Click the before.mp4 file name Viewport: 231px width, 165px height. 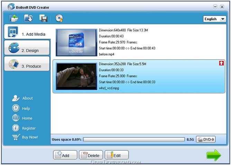point(107,54)
